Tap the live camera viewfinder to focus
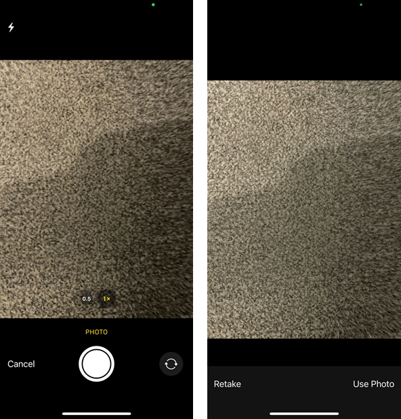Image resolution: width=401 pixels, height=419 pixels. pos(96,189)
